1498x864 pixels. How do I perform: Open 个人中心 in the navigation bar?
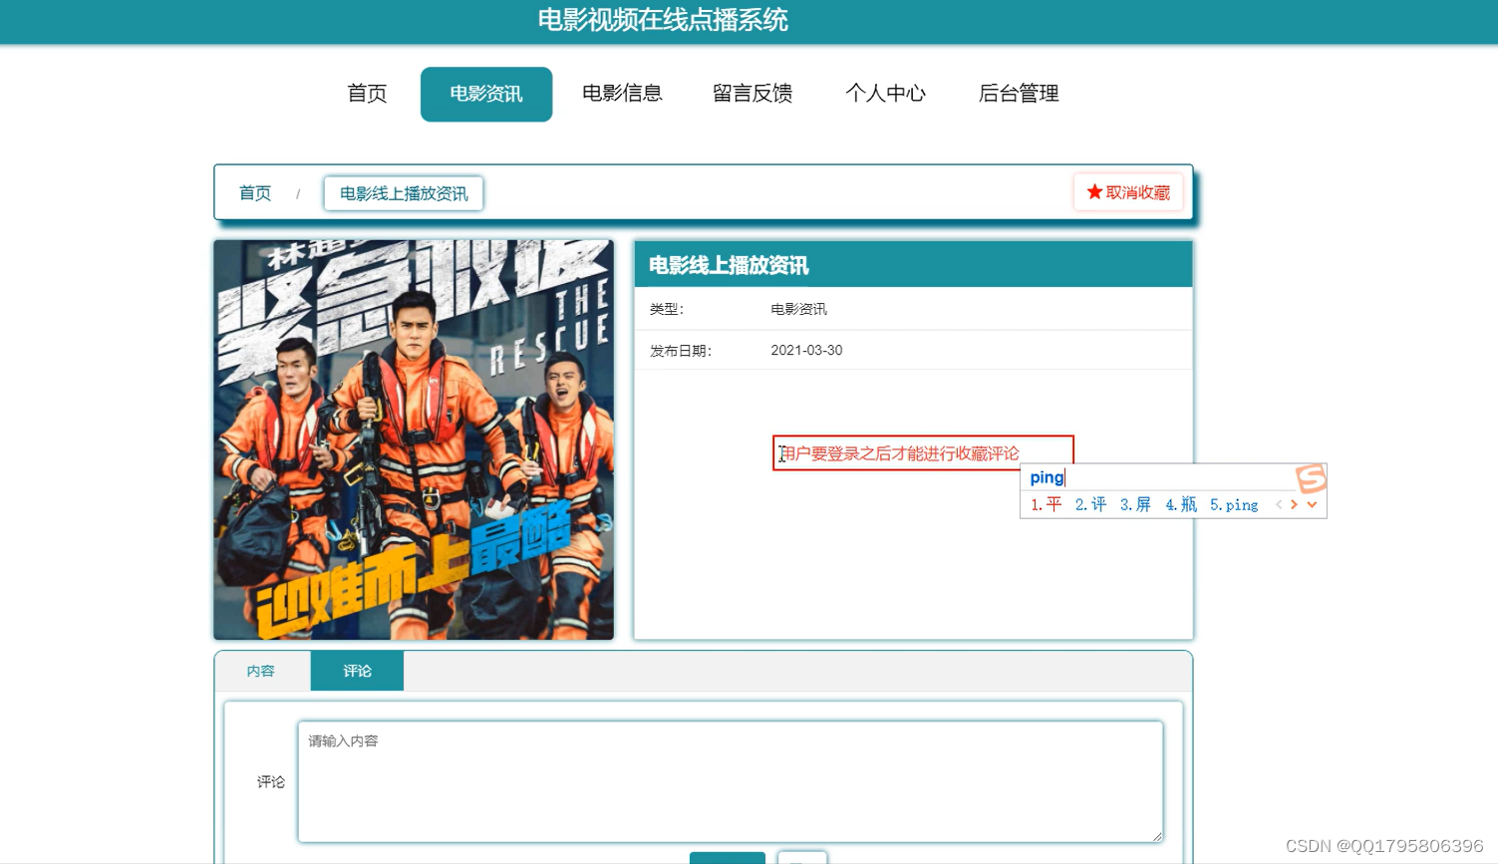click(x=885, y=94)
